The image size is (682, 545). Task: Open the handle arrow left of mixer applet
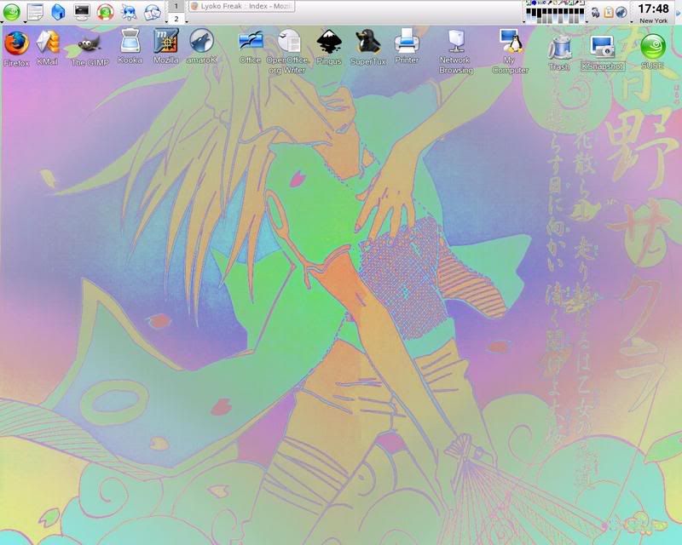[x=524, y=22]
